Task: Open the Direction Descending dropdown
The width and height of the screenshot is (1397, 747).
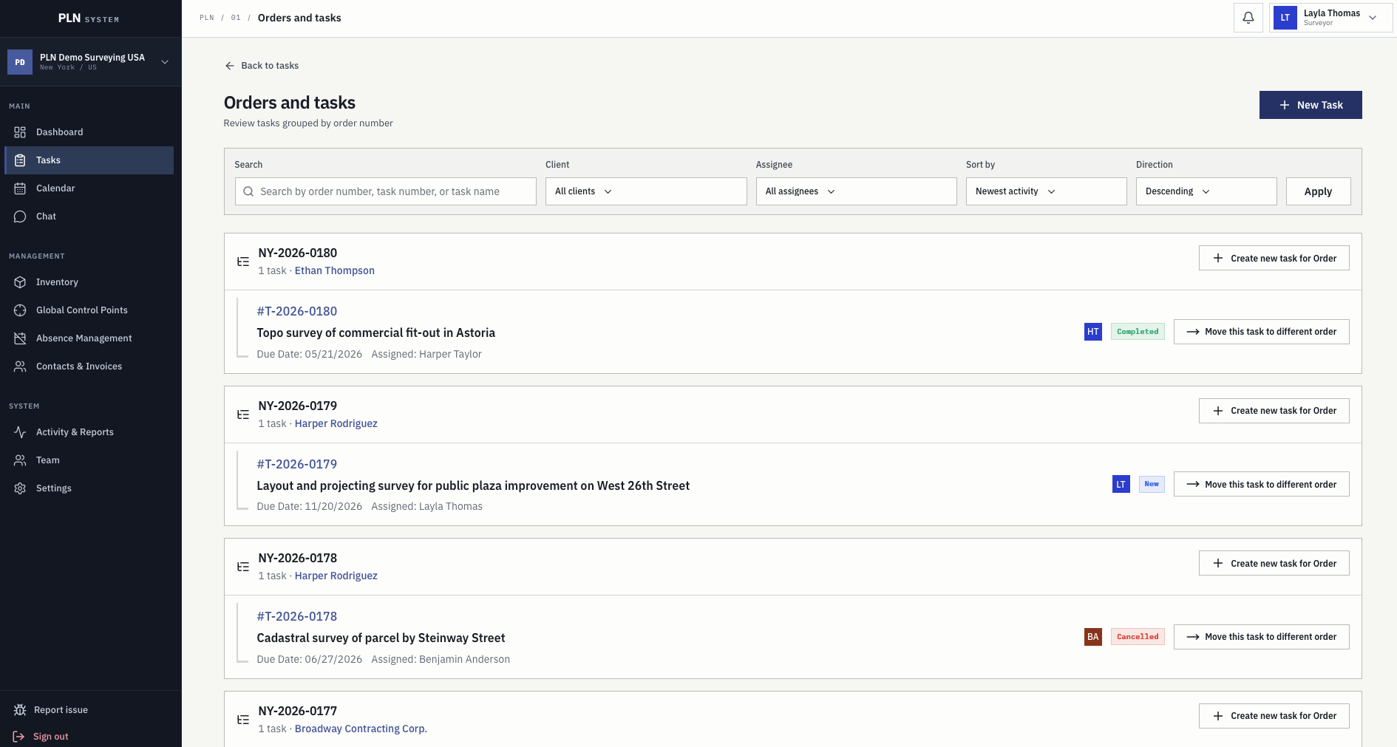Action: (x=1206, y=191)
